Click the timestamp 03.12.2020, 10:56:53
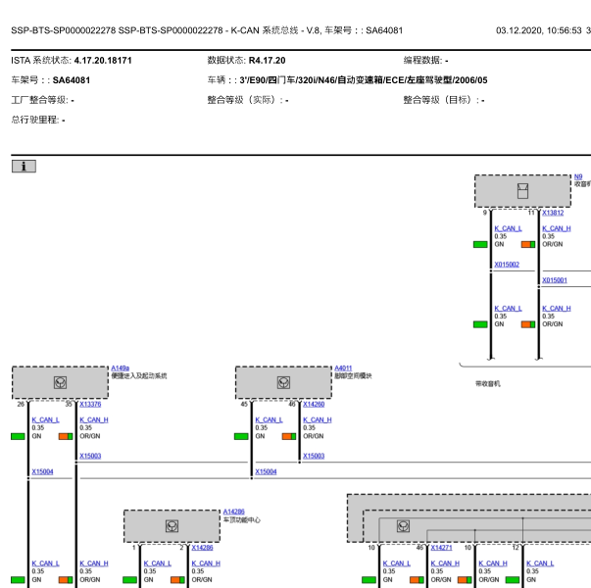 point(539,30)
